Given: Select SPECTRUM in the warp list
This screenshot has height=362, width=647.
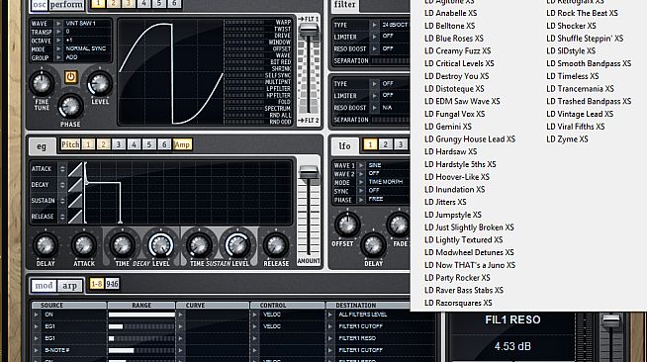Looking at the screenshot, I should [x=277, y=109].
